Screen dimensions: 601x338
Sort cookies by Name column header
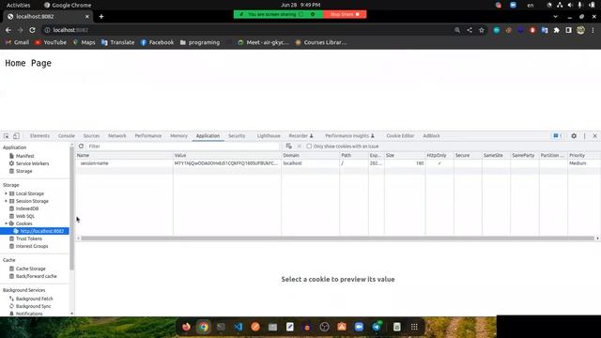click(x=124, y=155)
